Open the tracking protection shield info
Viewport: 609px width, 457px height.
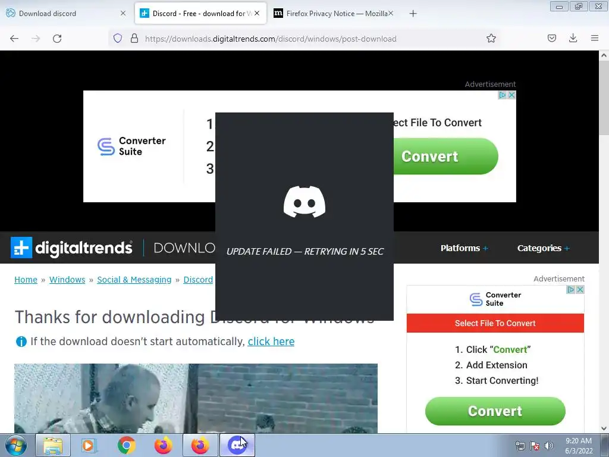coord(118,38)
